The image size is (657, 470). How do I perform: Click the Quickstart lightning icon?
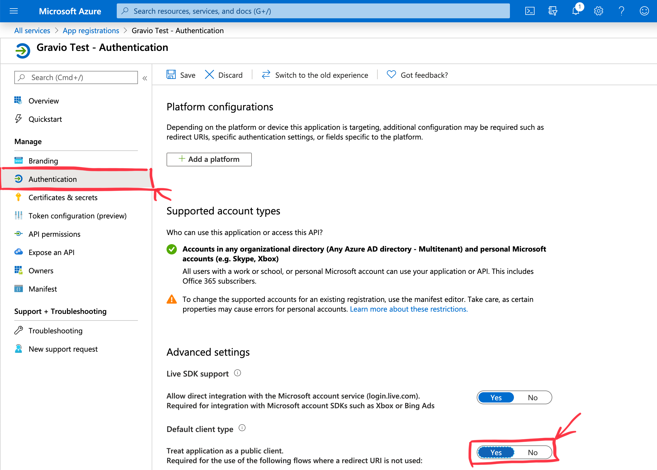pos(18,119)
